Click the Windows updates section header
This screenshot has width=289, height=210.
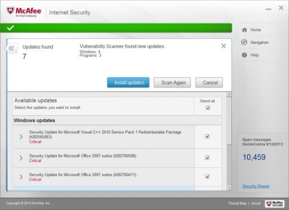[34, 120]
